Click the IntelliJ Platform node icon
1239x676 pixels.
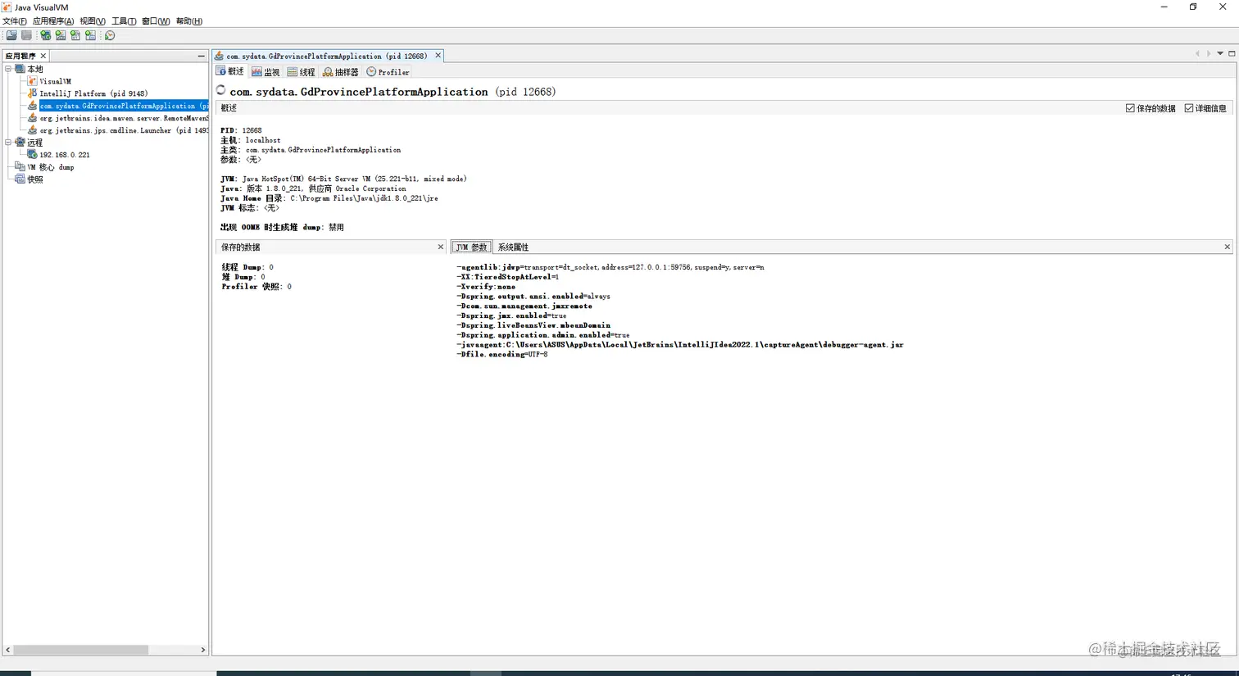33,93
